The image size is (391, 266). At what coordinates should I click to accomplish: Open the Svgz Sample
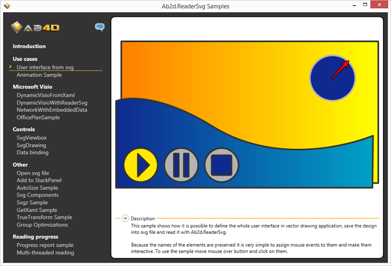[x=32, y=202]
